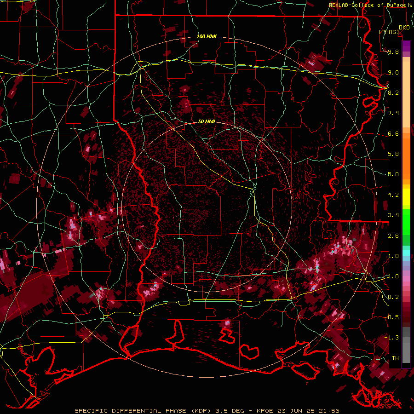Viewport: 414px width, 414px height.
Task: Click the -0.5 legend value
Action: [392, 317]
